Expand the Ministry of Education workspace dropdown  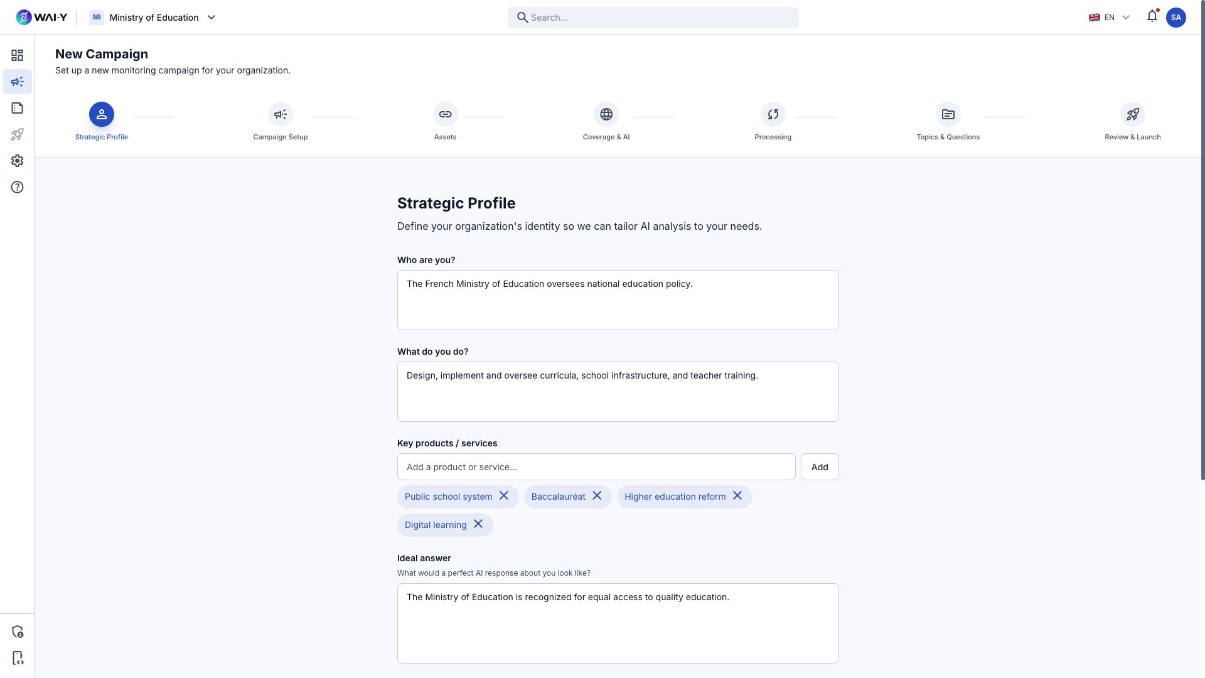153,17
